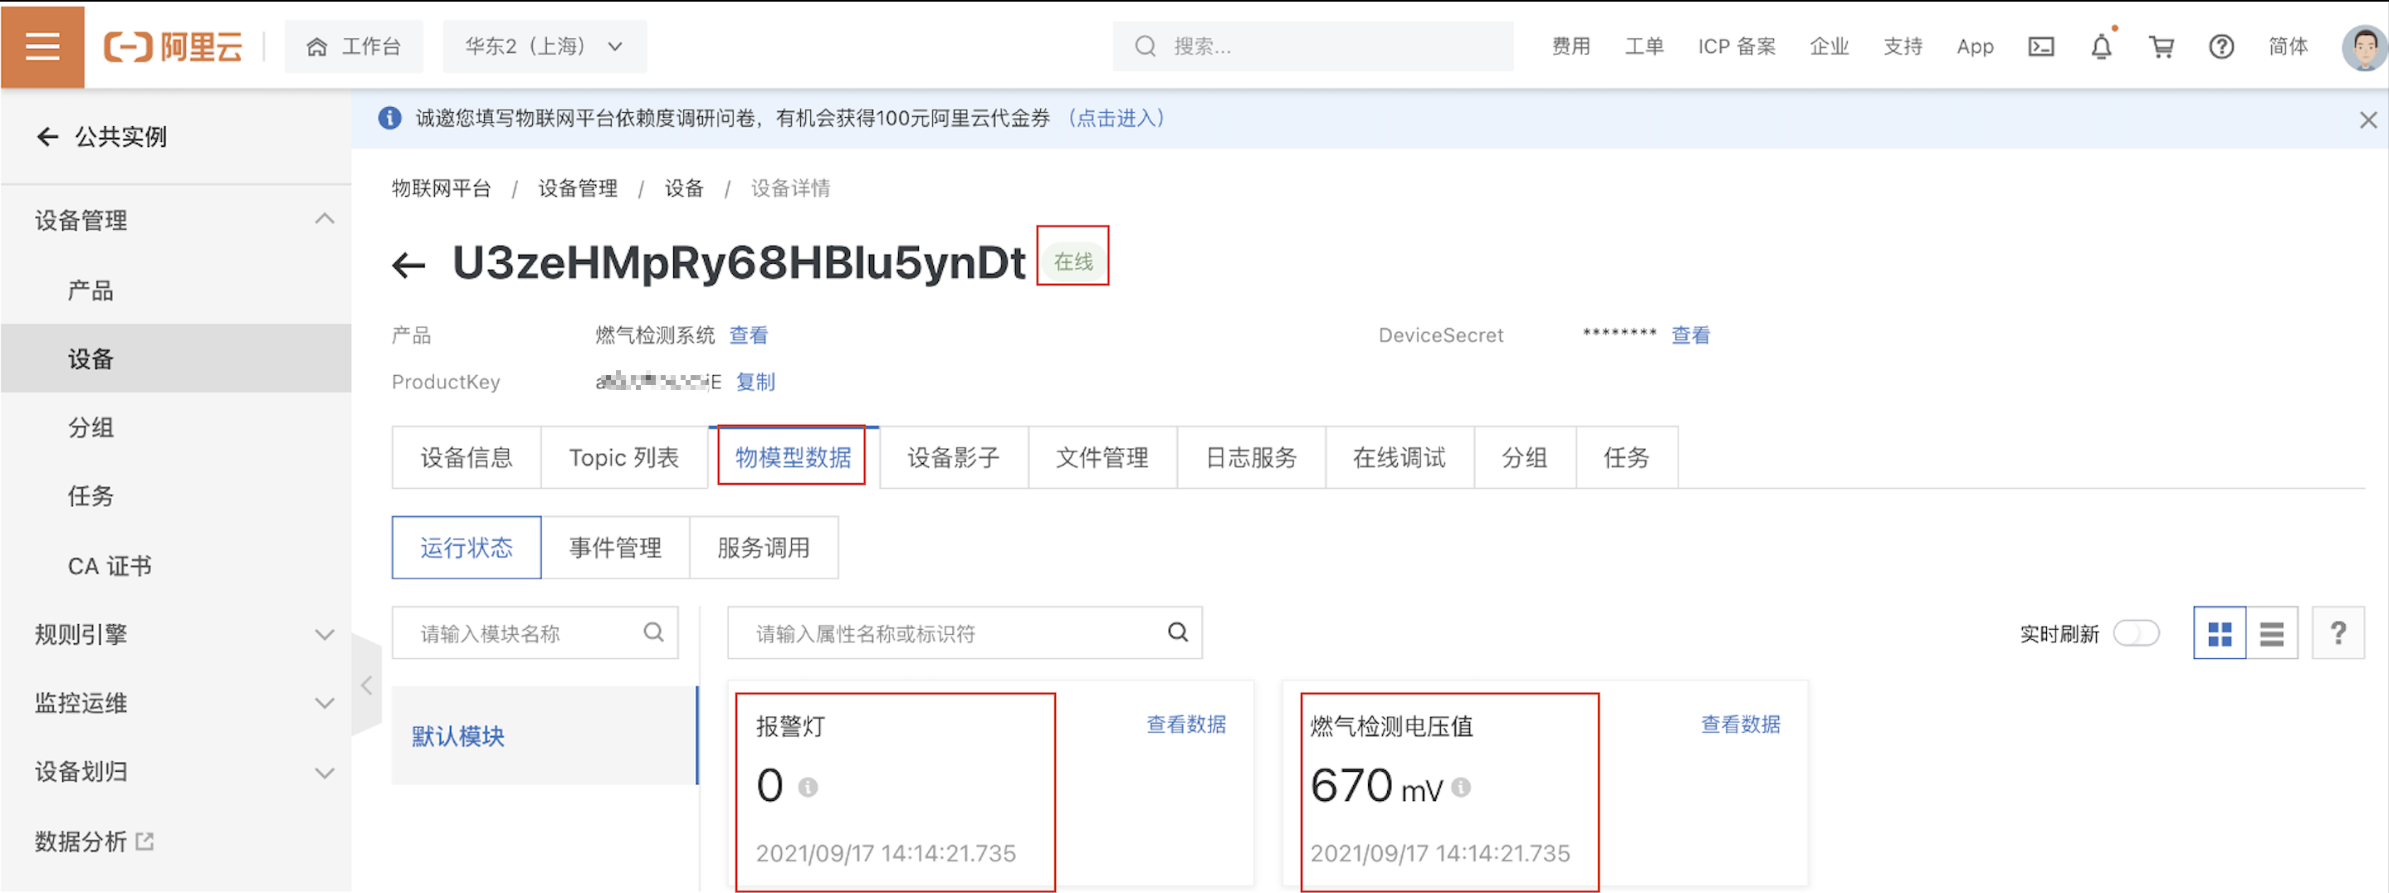This screenshot has height=893, width=2389.
Task: Select the 运行状态 sub-tab
Action: point(467,547)
